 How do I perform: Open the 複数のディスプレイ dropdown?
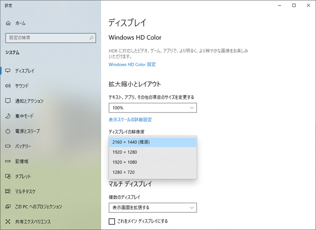coord(152,208)
